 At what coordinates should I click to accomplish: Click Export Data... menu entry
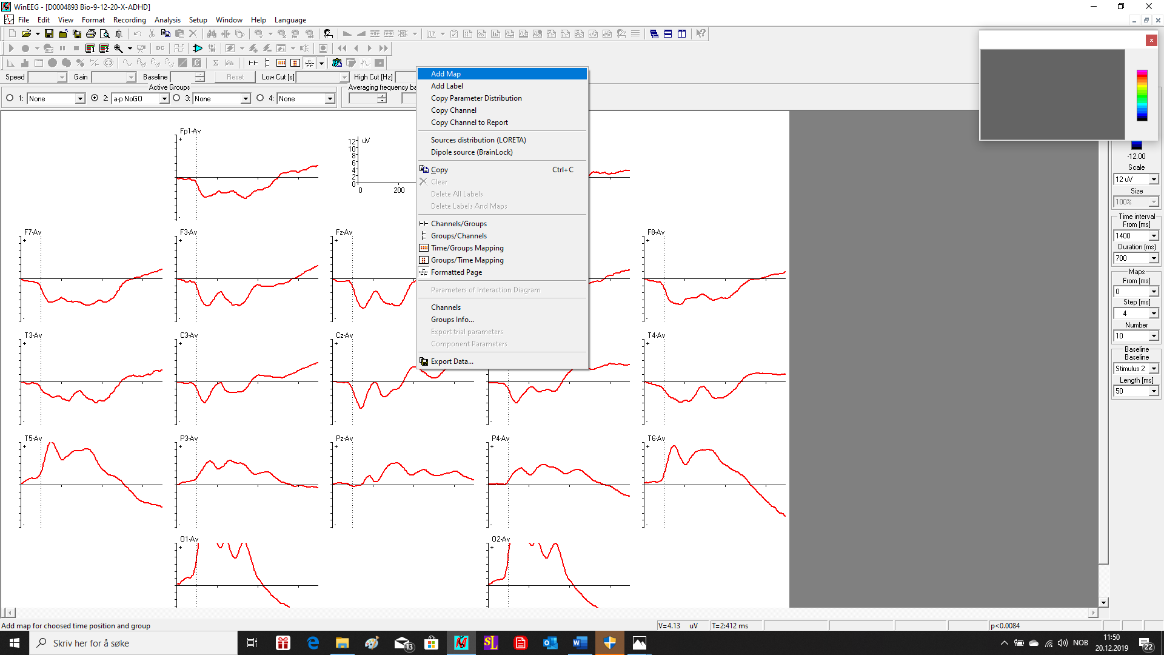452,361
